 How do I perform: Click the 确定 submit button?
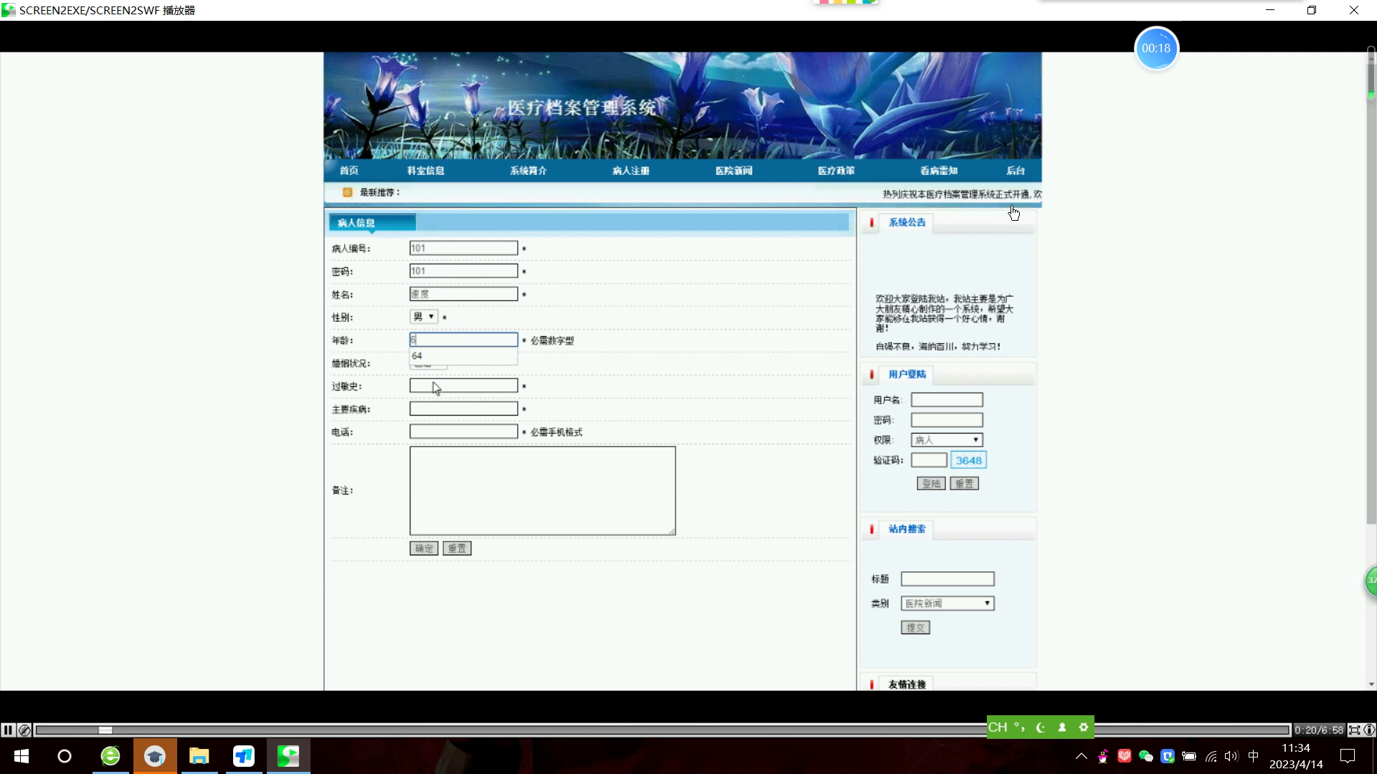pyautogui.click(x=423, y=548)
